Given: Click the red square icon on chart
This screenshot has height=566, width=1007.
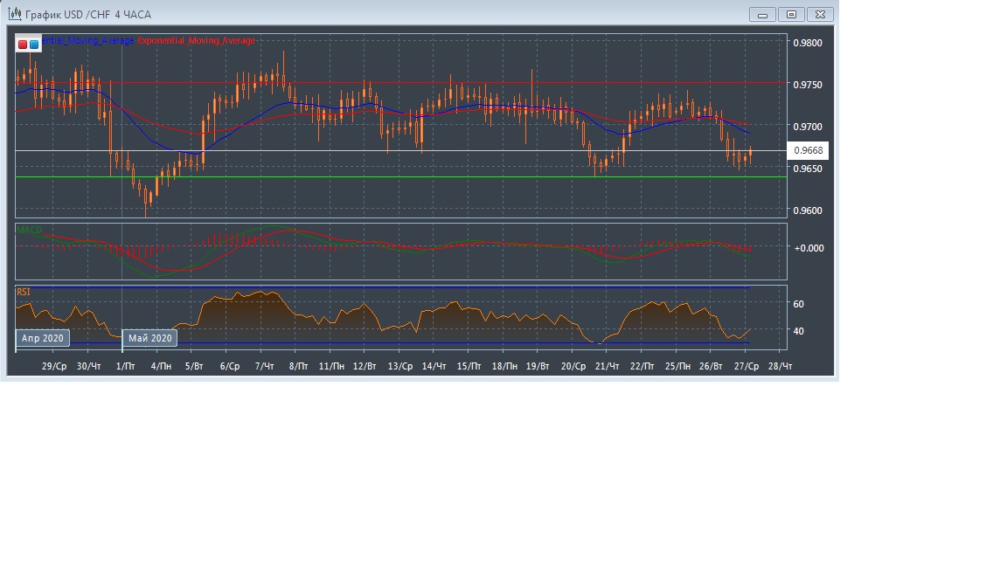Looking at the screenshot, I should click(x=23, y=44).
